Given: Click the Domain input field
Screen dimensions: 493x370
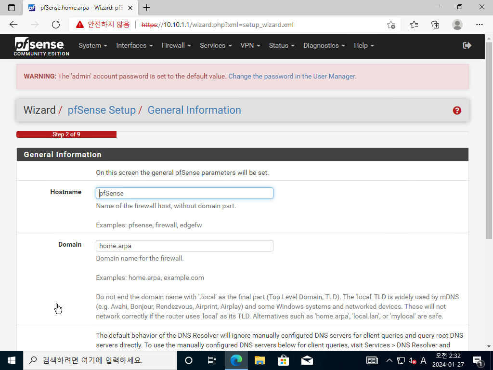Looking at the screenshot, I should 184,246.
